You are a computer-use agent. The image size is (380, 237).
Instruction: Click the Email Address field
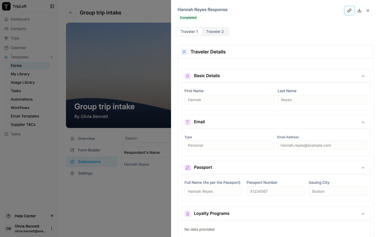click(322, 145)
